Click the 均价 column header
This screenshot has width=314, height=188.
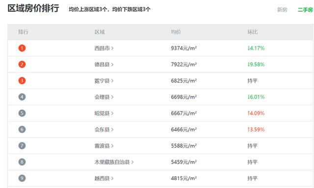[176, 32]
